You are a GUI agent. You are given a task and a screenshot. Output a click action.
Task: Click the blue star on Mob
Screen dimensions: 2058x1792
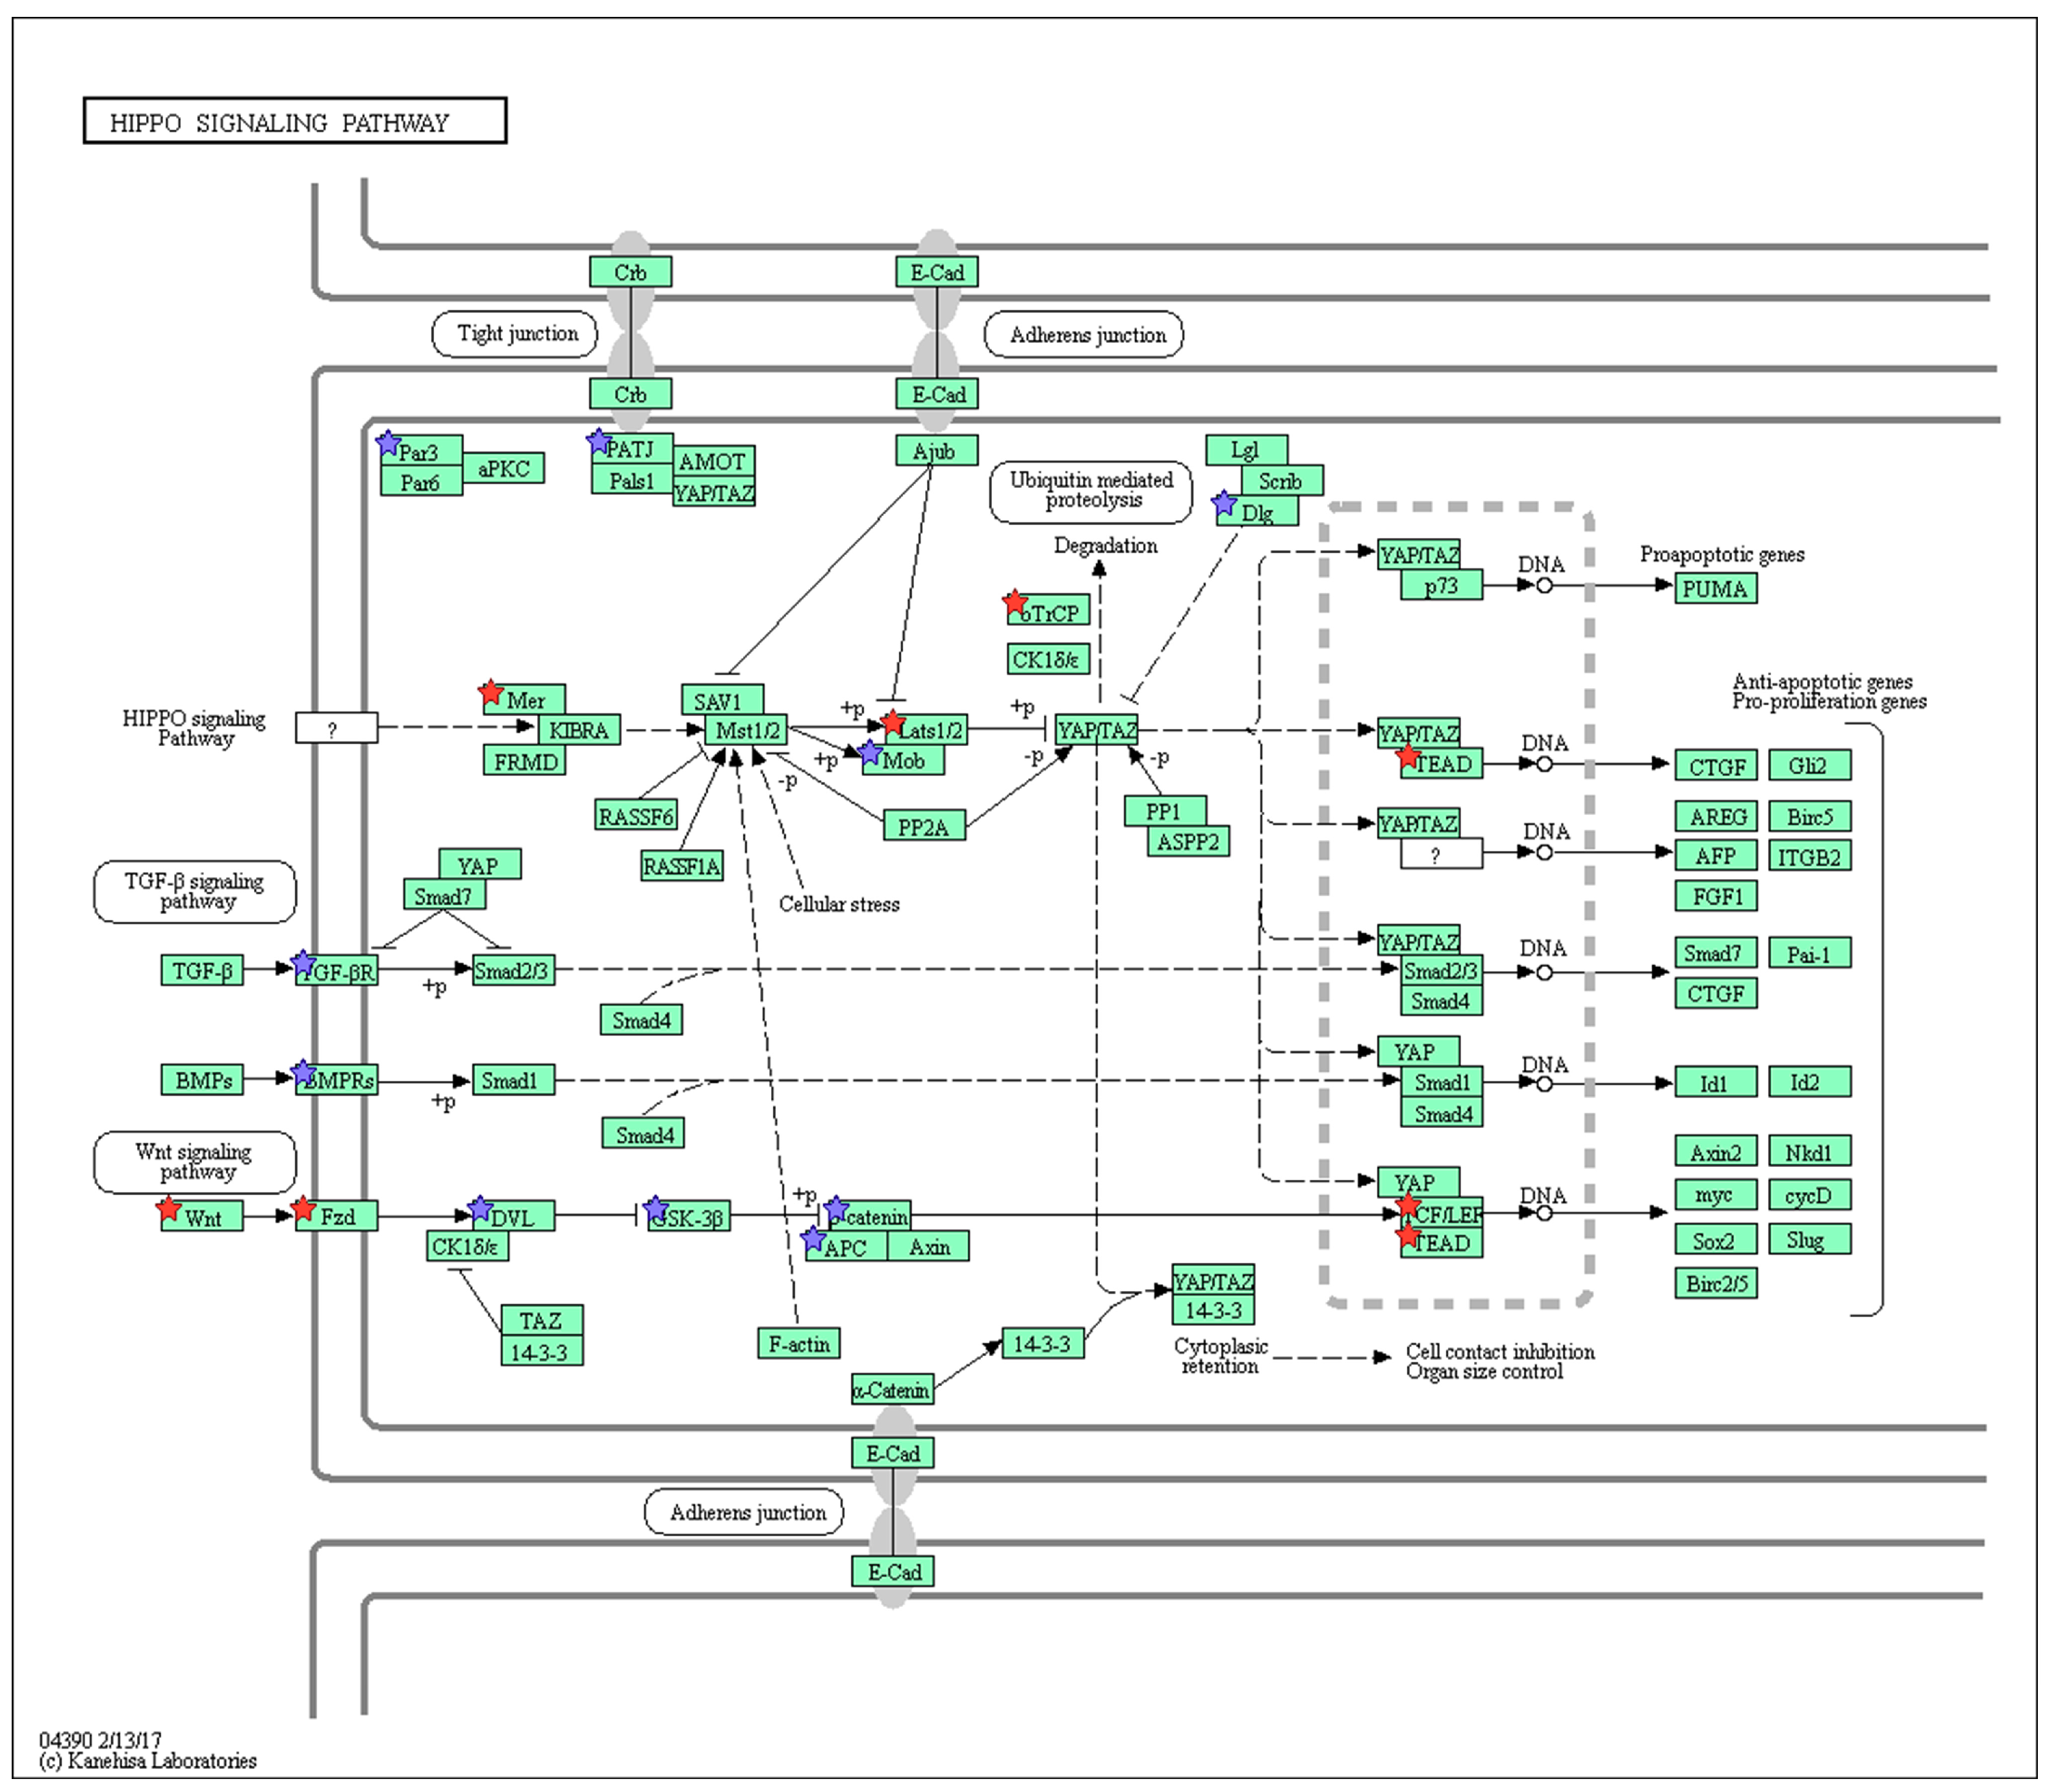click(870, 752)
